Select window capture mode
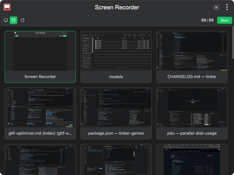This screenshot has width=234, height=175. point(13,20)
